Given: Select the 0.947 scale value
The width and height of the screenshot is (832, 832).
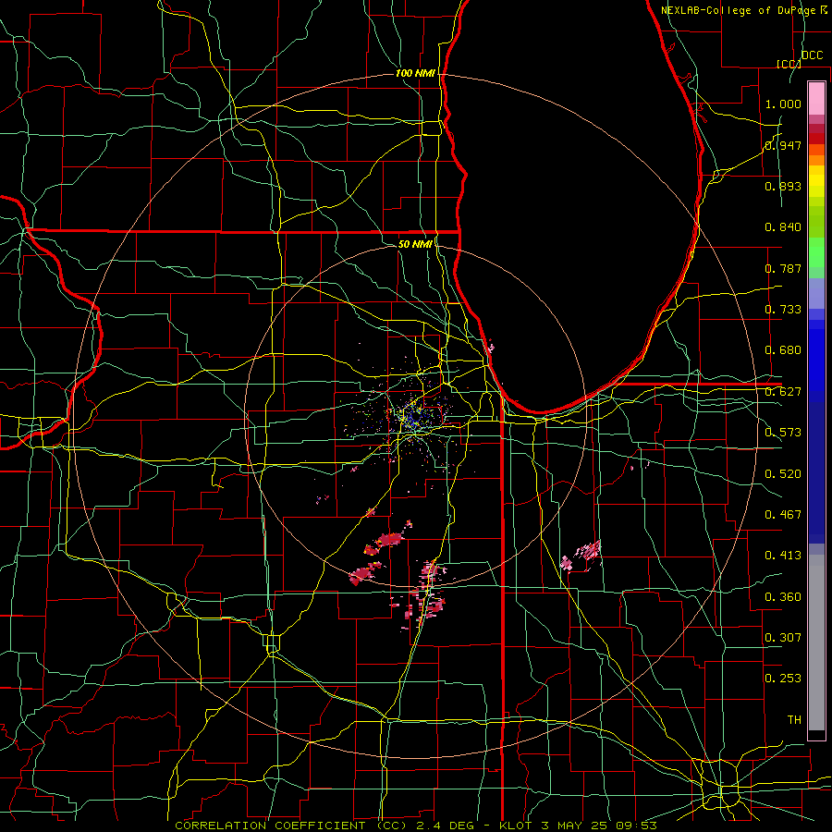Looking at the screenshot, I should click(x=783, y=145).
